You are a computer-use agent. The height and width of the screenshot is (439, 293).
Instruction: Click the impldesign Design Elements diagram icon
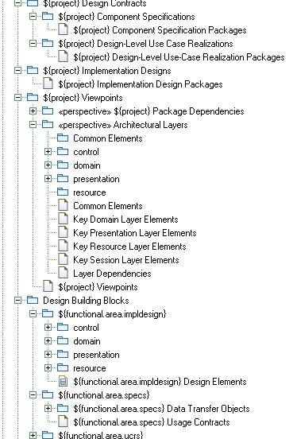pyautogui.click(x=63, y=381)
